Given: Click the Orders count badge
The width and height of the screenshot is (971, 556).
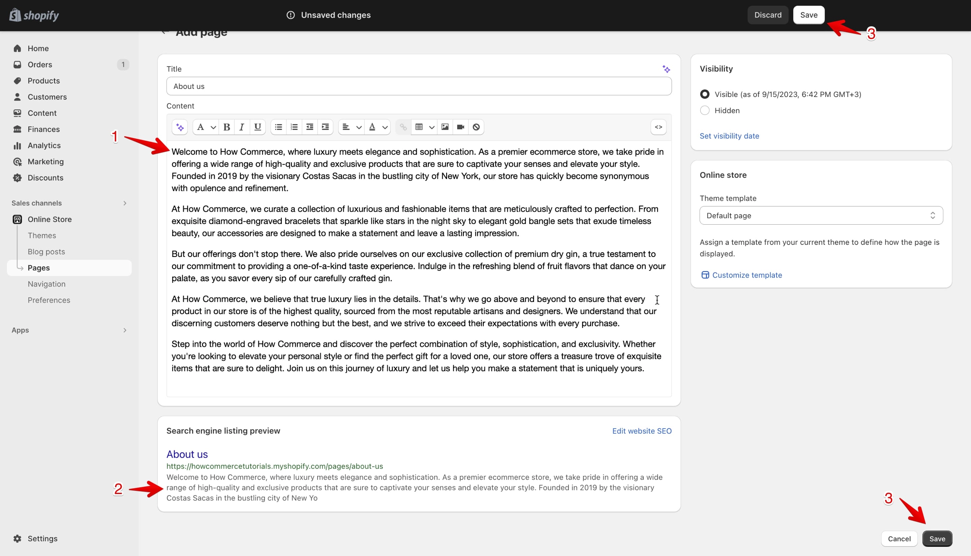Looking at the screenshot, I should pyautogui.click(x=123, y=65).
